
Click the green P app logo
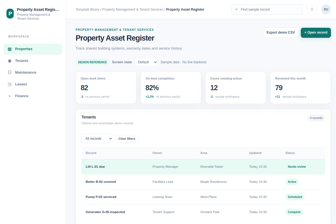(x=10, y=13)
